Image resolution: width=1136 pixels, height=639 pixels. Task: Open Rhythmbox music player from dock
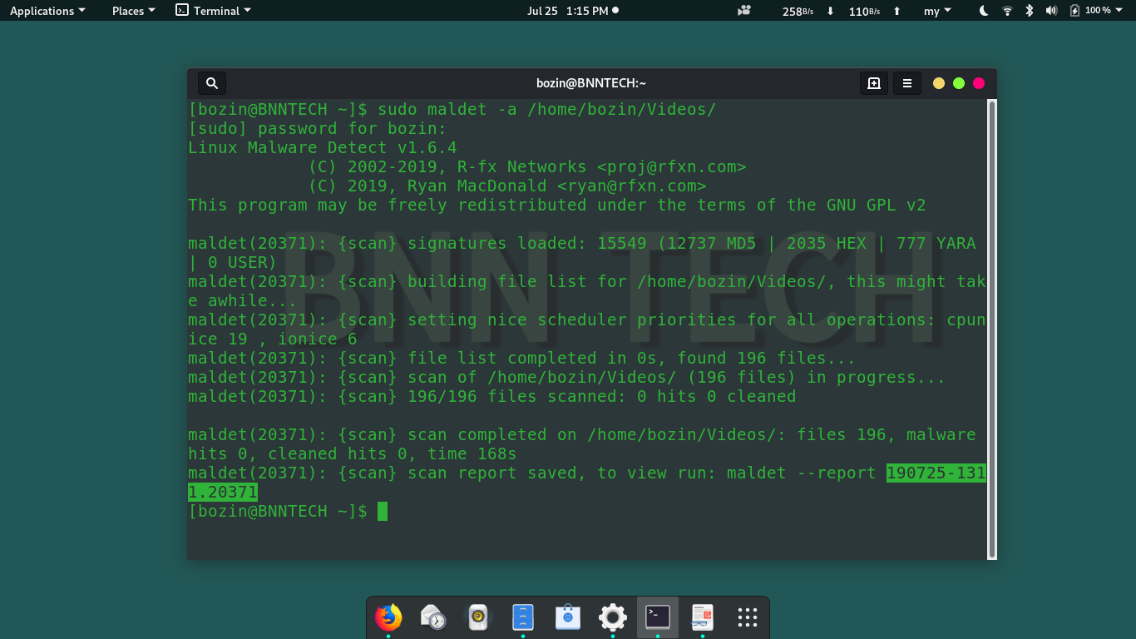(477, 617)
